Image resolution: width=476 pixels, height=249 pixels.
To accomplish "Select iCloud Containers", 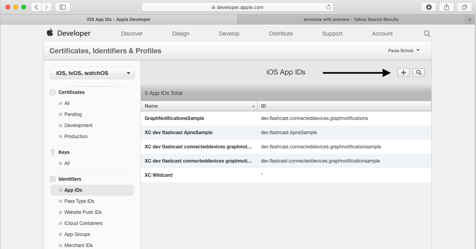I will point(83,223).
